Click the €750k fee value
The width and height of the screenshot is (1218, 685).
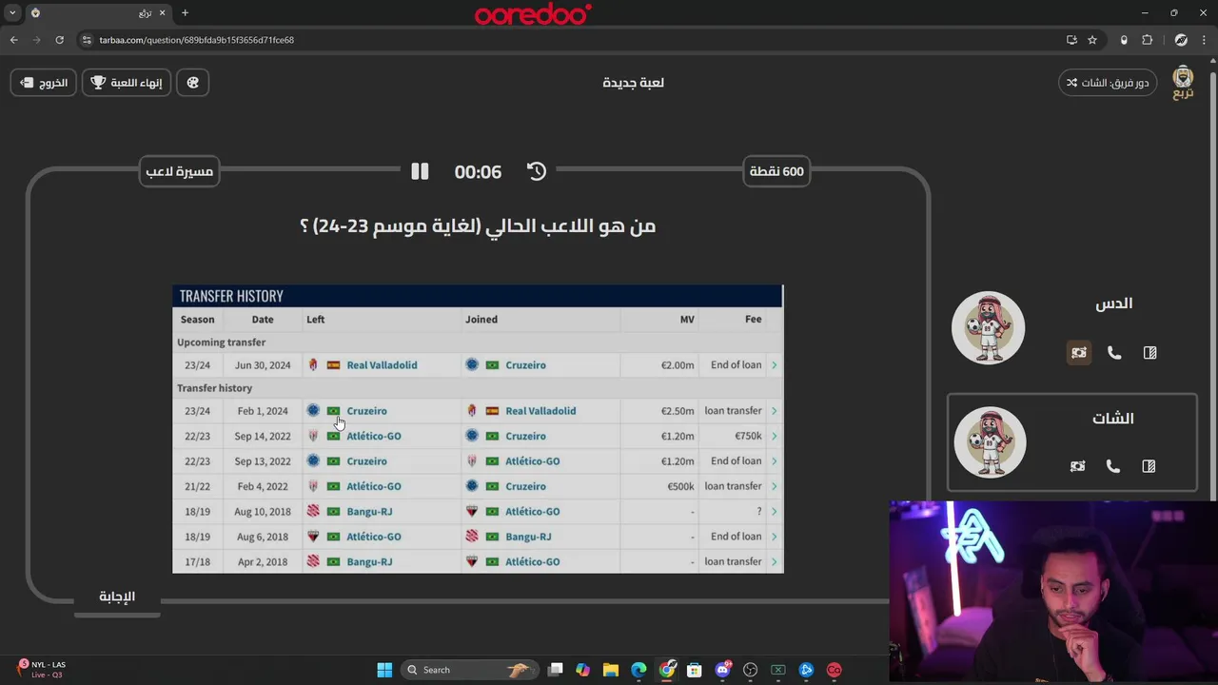click(748, 436)
